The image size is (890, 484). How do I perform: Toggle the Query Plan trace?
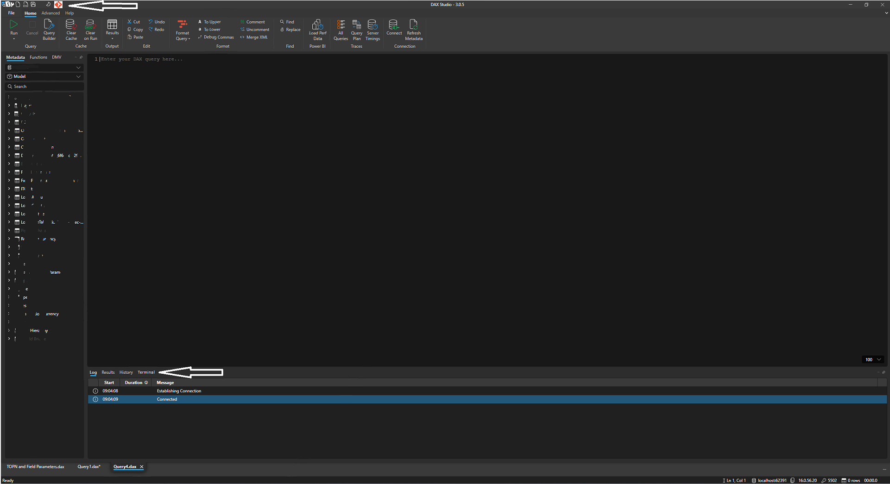[356, 30]
